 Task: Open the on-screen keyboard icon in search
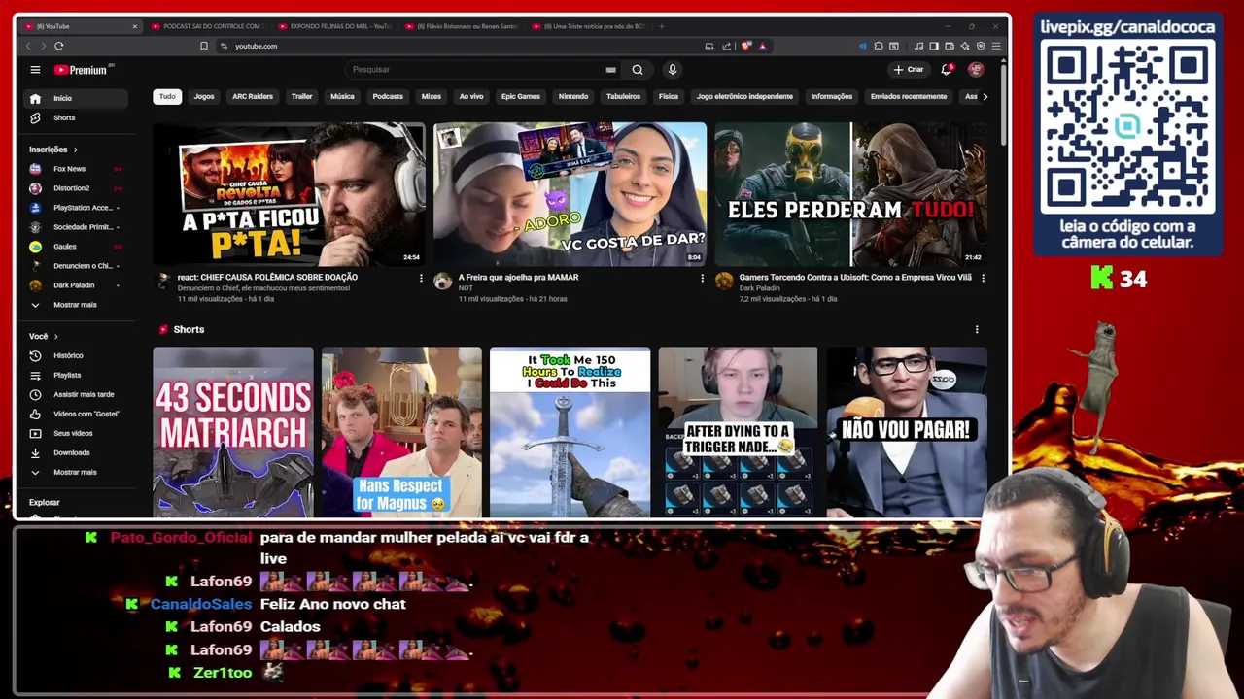pos(610,70)
